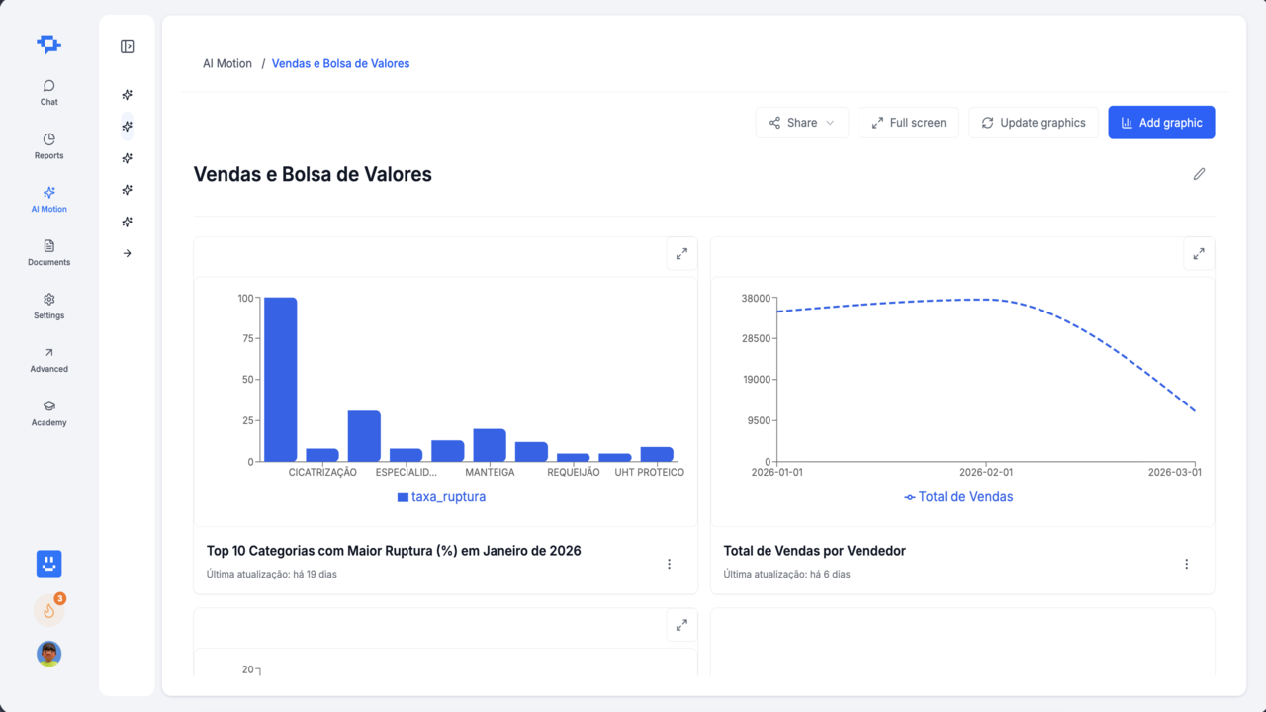1266x712 pixels.
Task: Go to the Reports section
Action: point(48,145)
